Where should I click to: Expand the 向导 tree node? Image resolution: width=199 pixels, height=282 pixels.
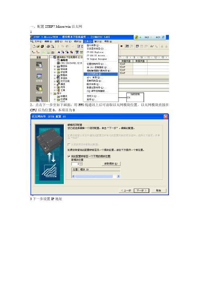55,87
